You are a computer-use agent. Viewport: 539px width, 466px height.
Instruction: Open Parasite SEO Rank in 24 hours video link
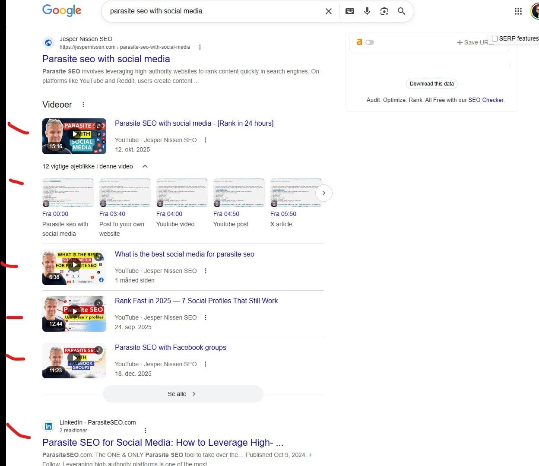194,123
